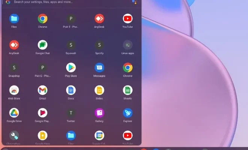
Task: Open the Files app beside Chrome
Action: [14, 19]
